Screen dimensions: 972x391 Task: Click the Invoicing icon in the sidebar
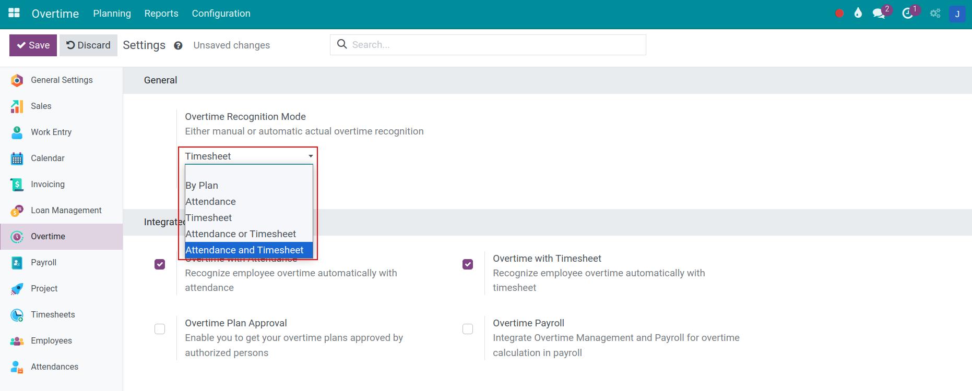[x=17, y=185]
